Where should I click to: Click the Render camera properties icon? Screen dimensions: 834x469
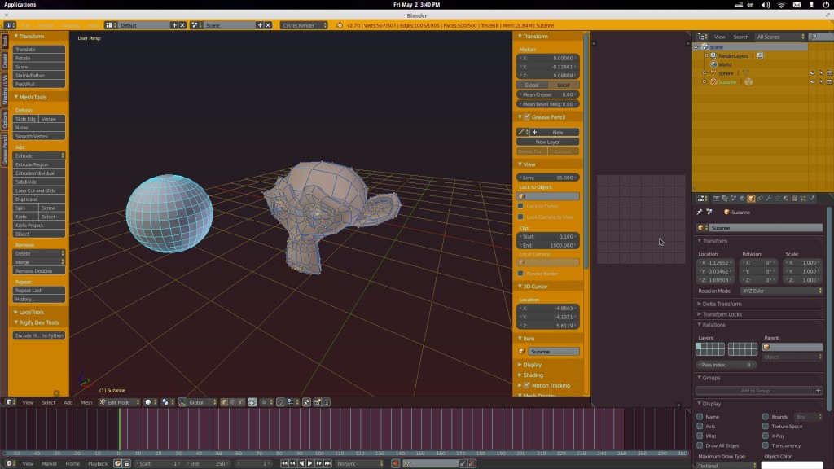tap(717, 198)
